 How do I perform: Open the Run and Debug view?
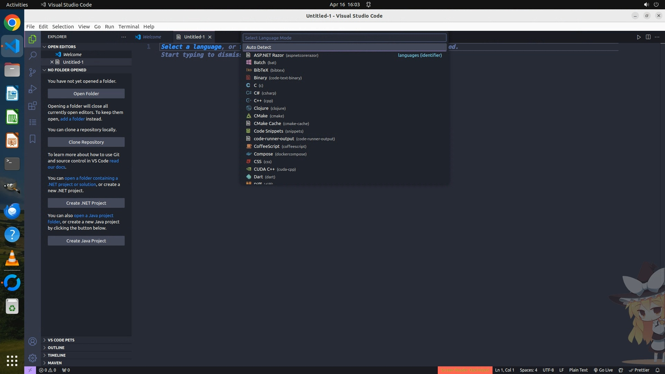tap(33, 89)
